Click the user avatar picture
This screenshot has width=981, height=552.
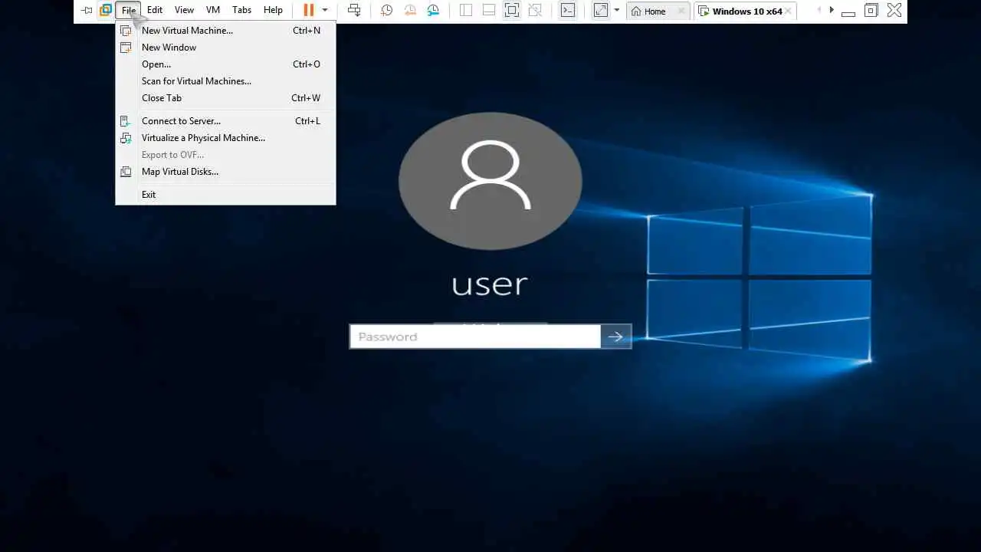[x=490, y=181]
